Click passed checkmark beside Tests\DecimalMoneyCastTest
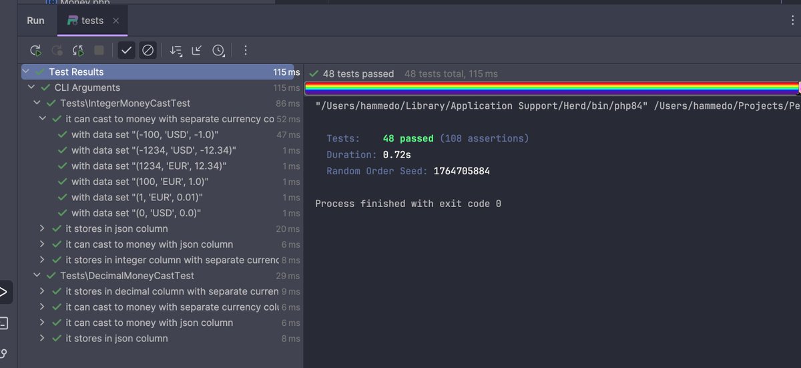801x368 pixels. pos(51,276)
